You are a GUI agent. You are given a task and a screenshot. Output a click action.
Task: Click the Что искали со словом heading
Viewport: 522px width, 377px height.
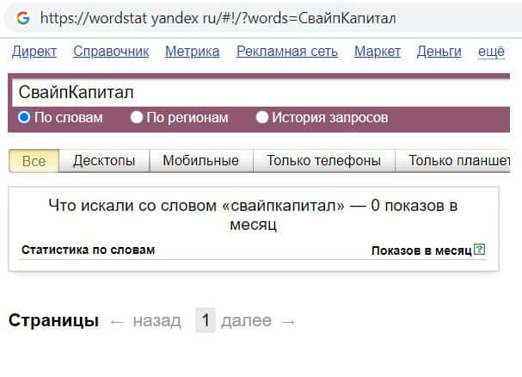pos(253,214)
